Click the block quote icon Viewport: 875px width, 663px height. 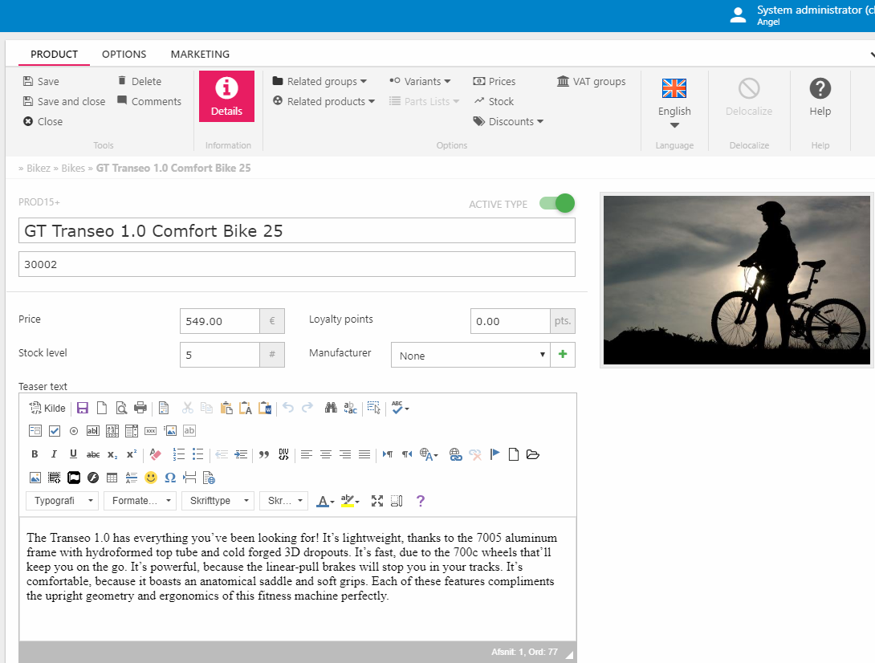(263, 454)
